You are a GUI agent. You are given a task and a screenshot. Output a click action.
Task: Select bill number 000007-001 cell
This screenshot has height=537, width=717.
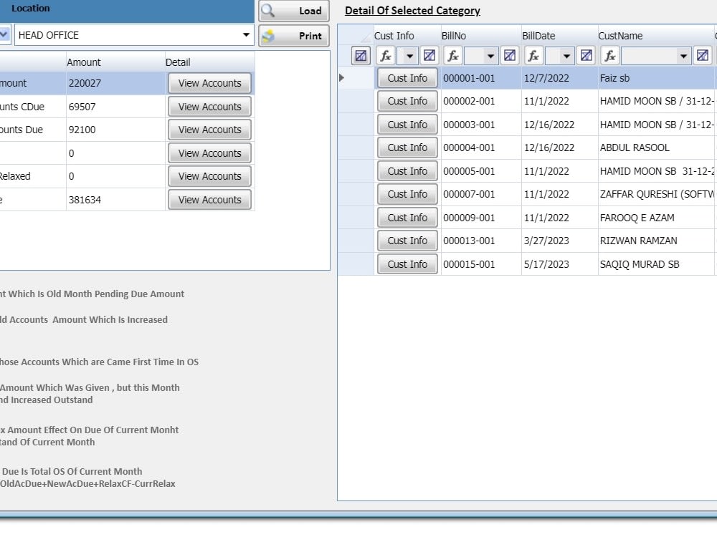[481, 194]
